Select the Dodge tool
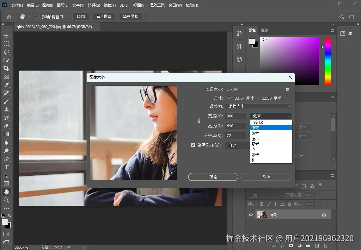Image resolution: width=361 pixels, height=250 pixels. point(6,151)
